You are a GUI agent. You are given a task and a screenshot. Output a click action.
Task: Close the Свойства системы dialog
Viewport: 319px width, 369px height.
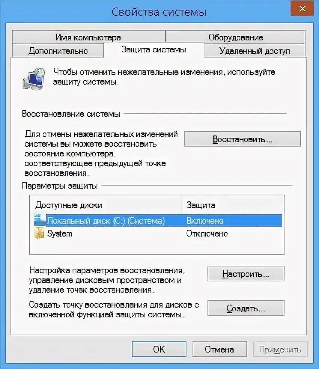(x=302, y=9)
